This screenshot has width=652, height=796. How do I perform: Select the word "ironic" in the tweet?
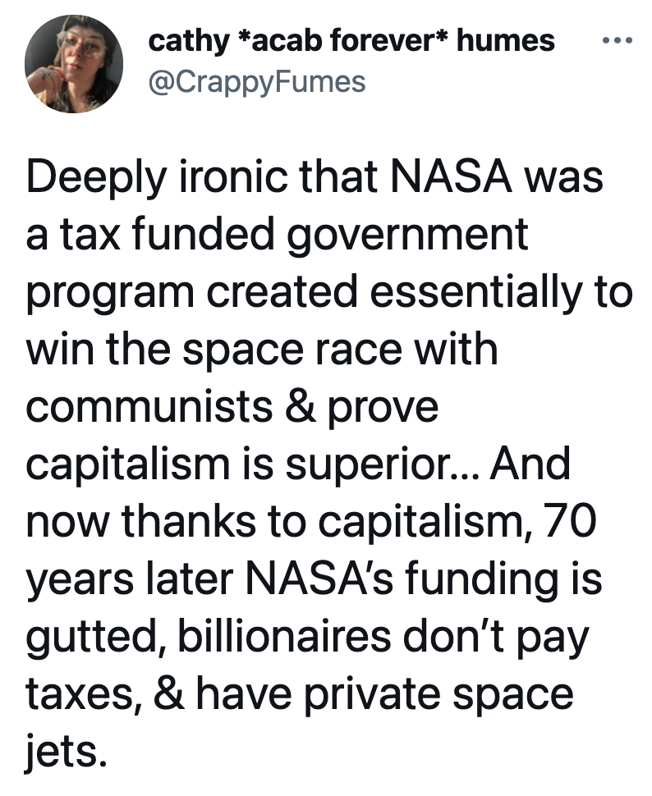click(234, 176)
